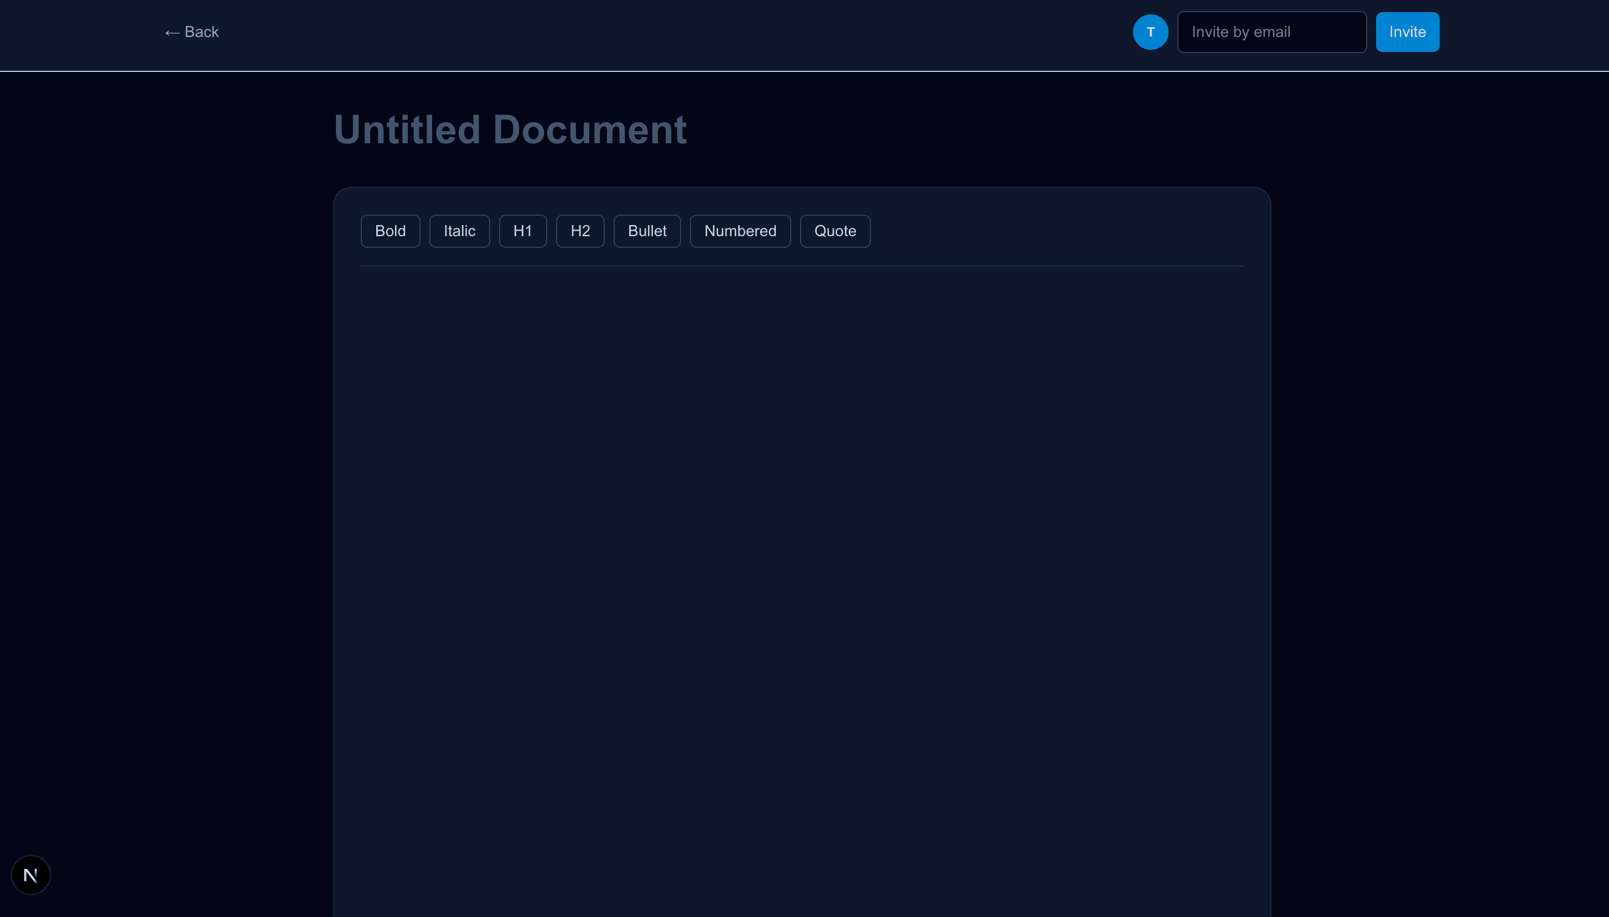The width and height of the screenshot is (1609, 917).
Task: Apply H2 heading style
Action: [580, 231]
